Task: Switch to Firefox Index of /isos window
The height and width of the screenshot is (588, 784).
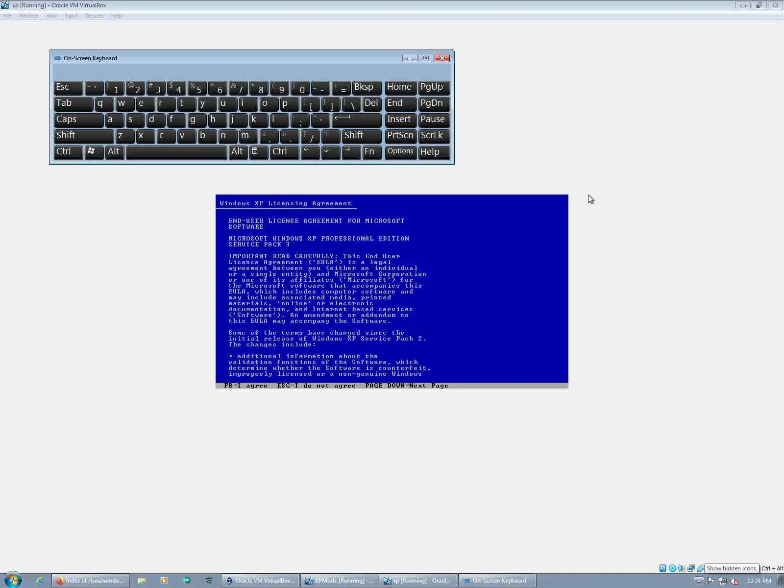Action: tap(90, 581)
